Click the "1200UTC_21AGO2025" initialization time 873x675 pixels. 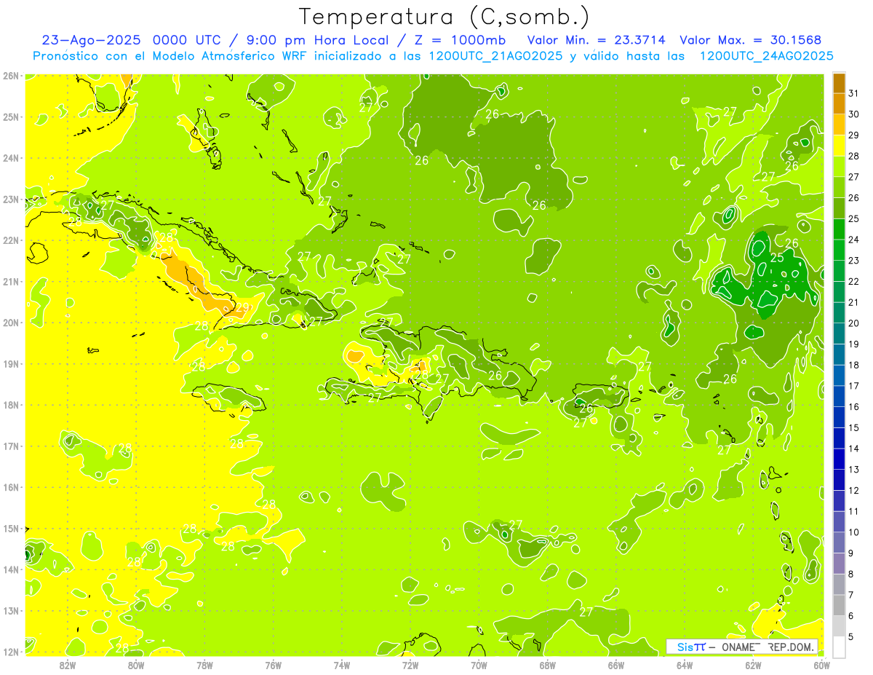coord(496,56)
